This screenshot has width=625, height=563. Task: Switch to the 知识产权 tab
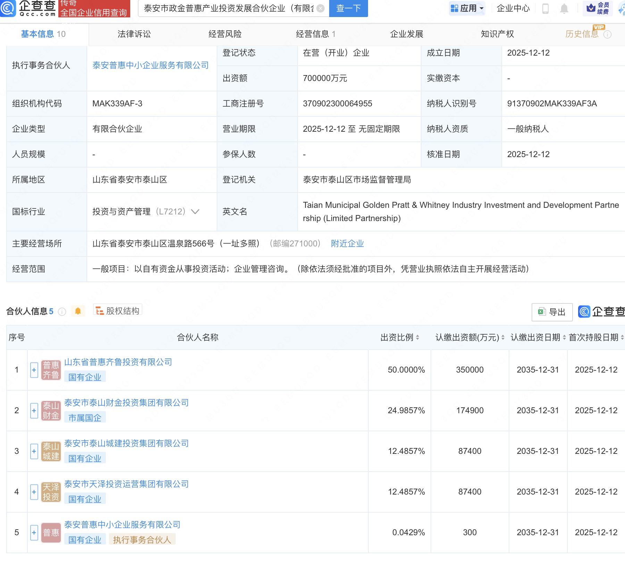pyautogui.click(x=497, y=34)
